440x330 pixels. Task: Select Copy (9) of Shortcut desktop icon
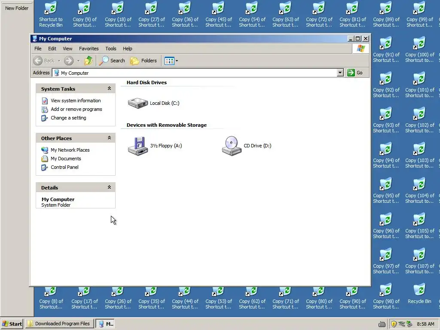(x=85, y=14)
